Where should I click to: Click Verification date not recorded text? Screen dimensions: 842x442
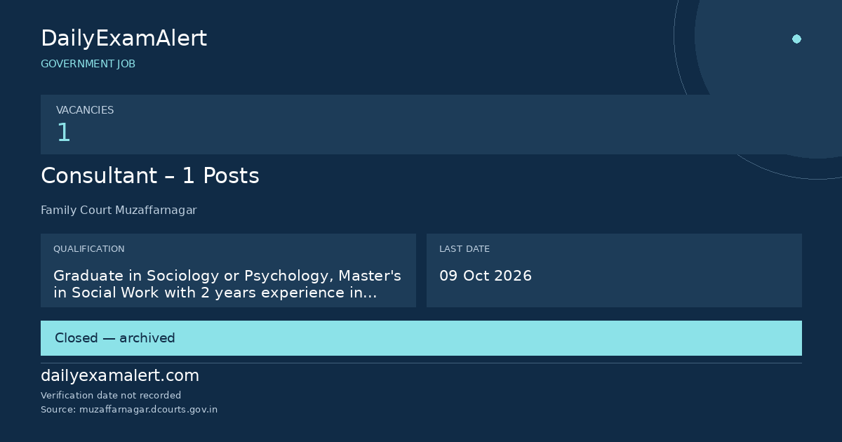click(111, 396)
